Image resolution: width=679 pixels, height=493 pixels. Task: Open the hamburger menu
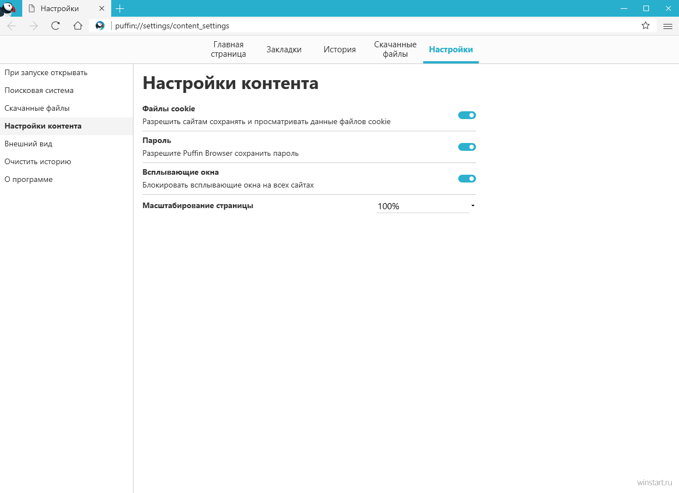(668, 26)
